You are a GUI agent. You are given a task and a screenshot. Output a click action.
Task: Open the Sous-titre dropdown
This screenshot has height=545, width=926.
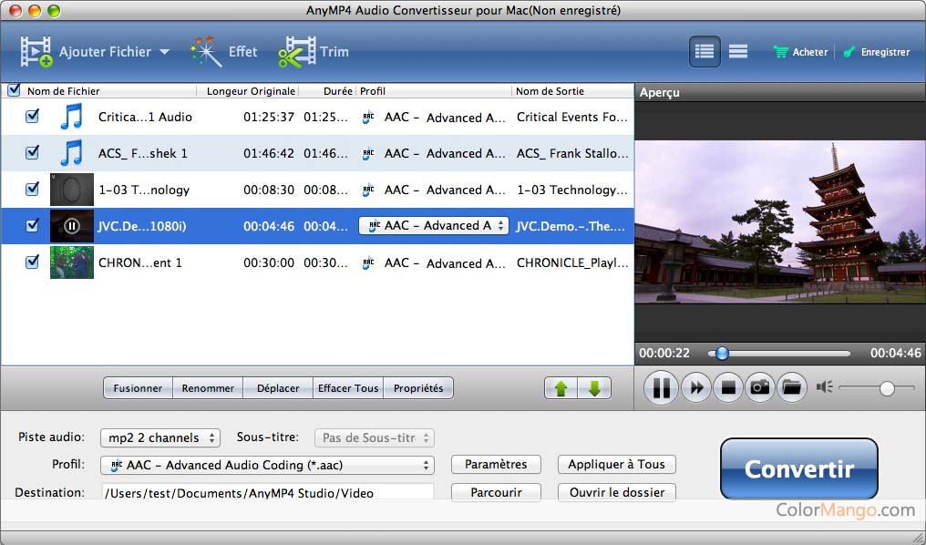click(375, 437)
